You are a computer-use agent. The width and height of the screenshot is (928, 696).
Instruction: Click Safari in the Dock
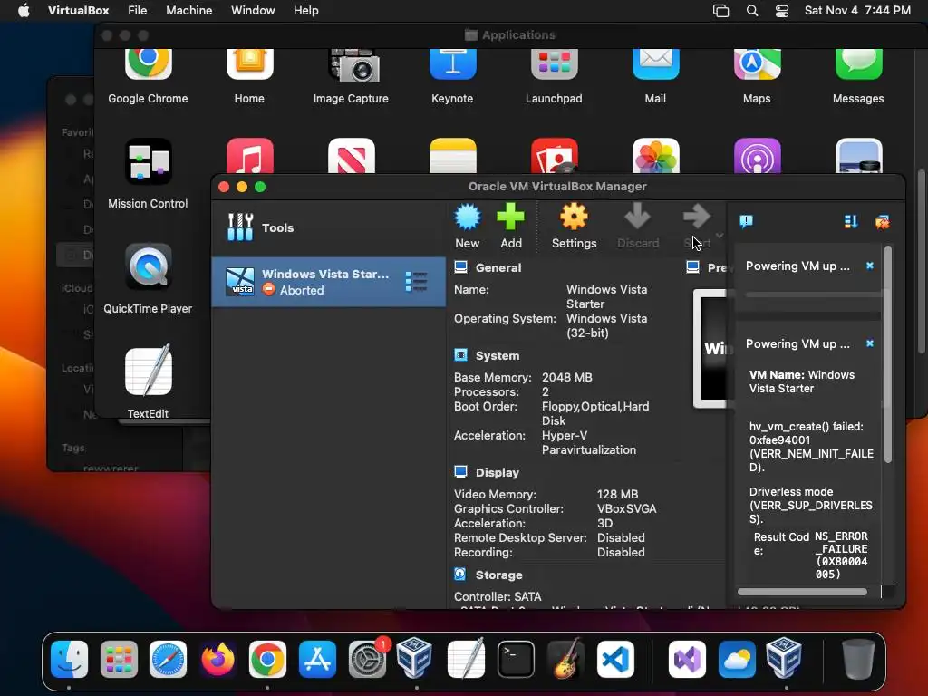point(168,659)
